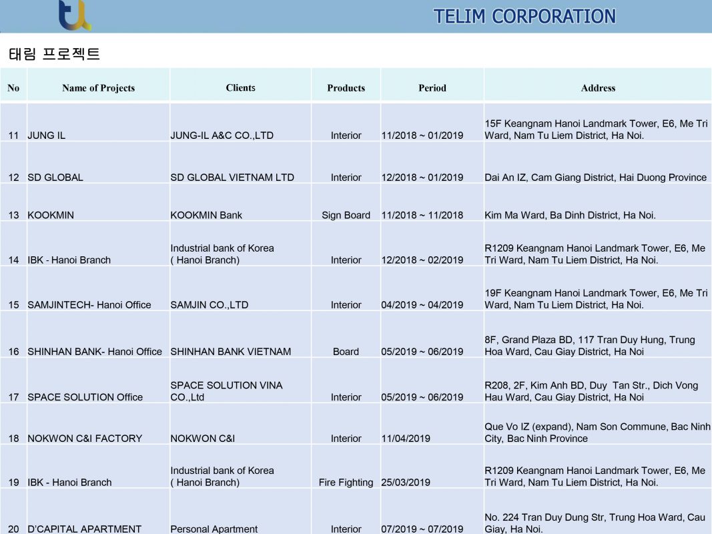Click the TELIM CORPORATION header title
Viewport: 712px width, 534px height.
point(524,16)
